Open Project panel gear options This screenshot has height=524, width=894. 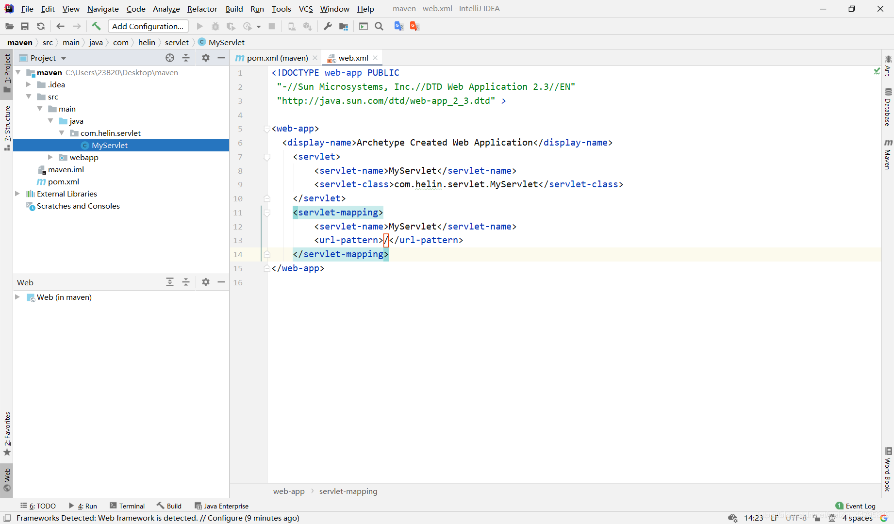206,58
